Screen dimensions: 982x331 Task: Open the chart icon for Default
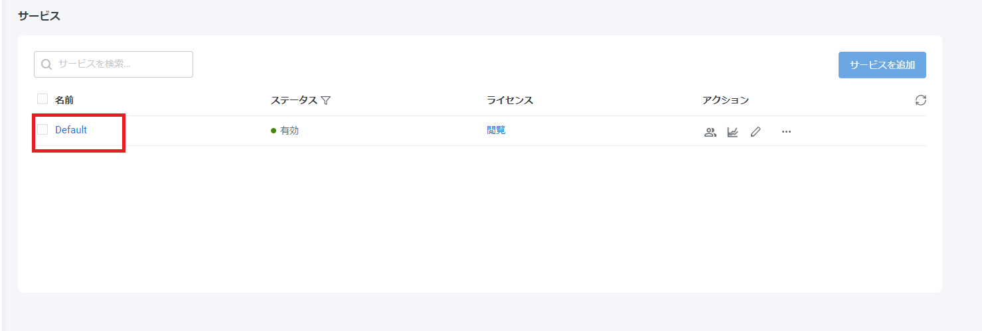tap(732, 132)
